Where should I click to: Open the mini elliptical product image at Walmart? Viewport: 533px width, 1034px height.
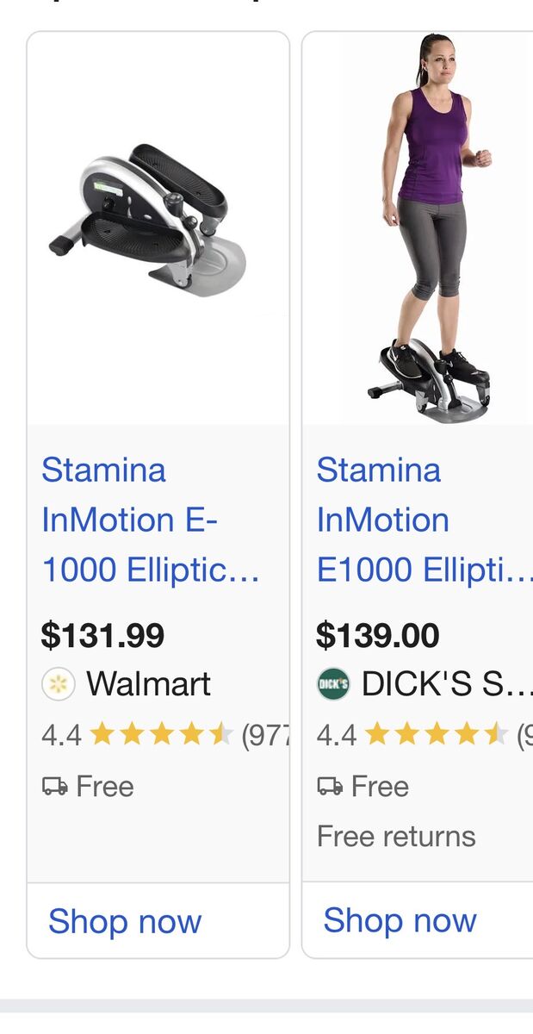pos(148,221)
